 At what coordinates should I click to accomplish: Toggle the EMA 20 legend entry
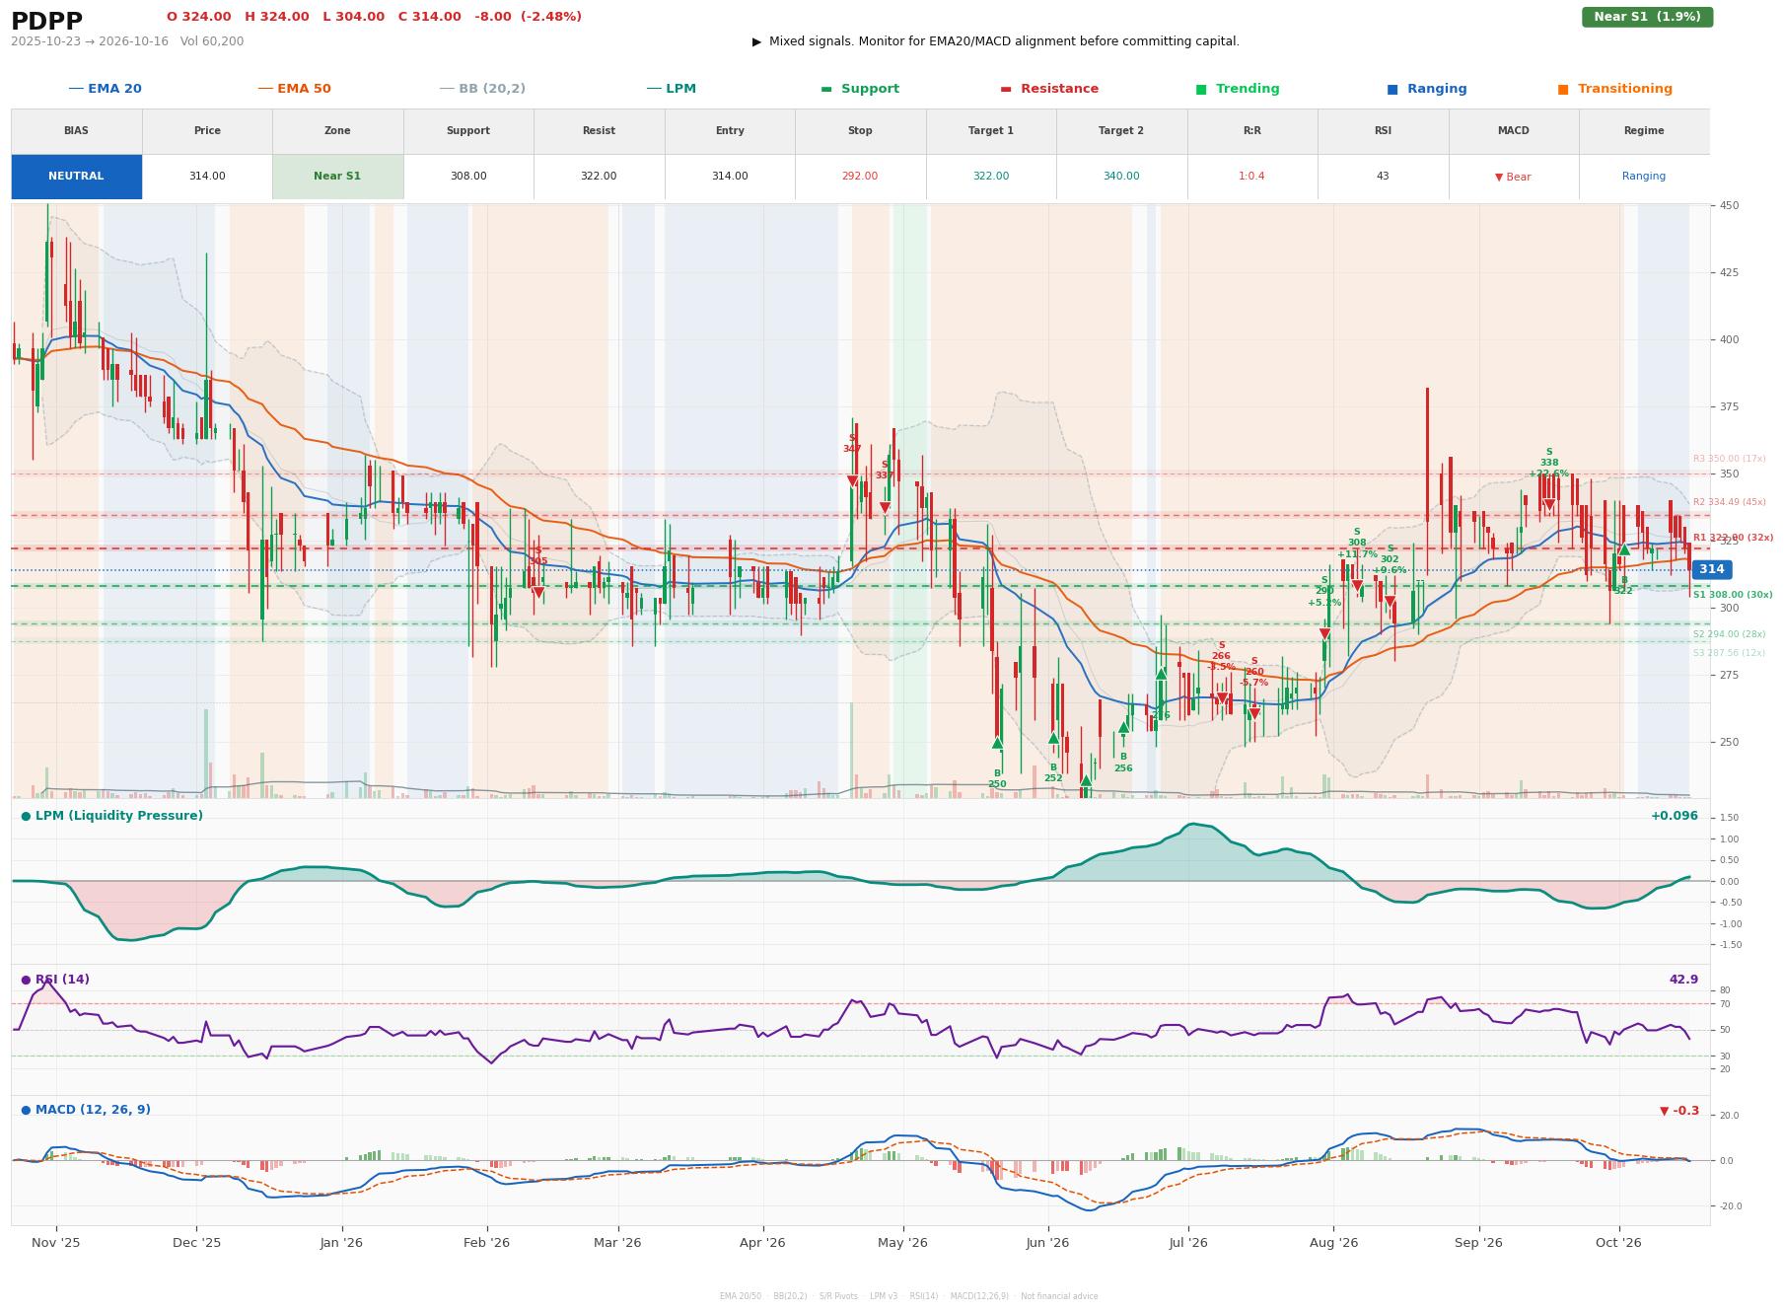tap(105, 89)
